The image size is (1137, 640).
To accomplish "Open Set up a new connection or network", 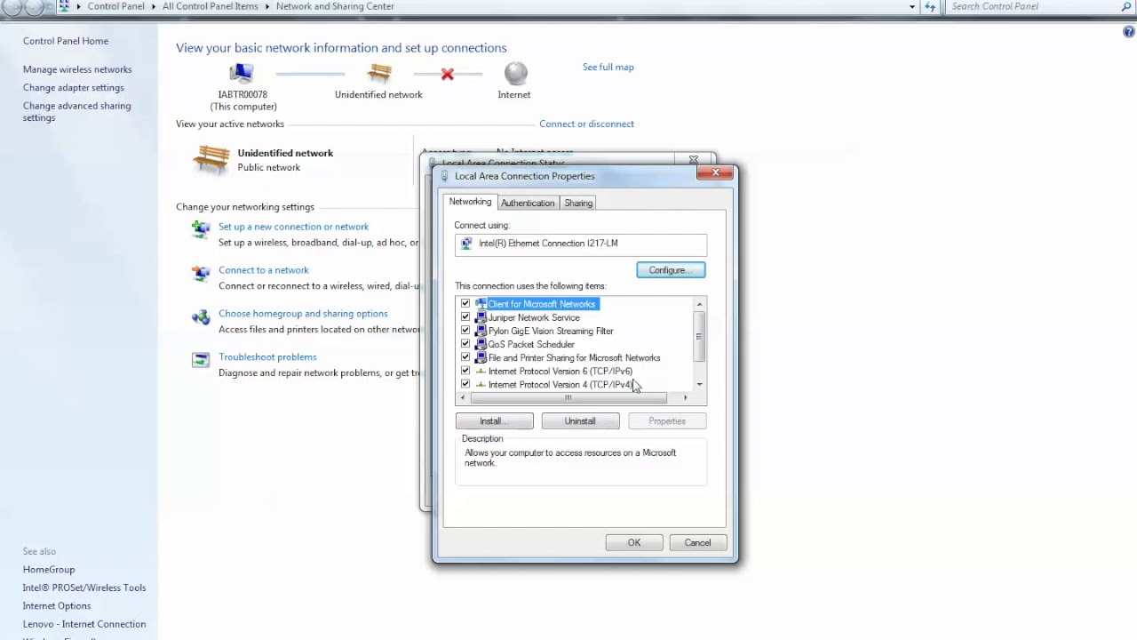I will pos(293,227).
